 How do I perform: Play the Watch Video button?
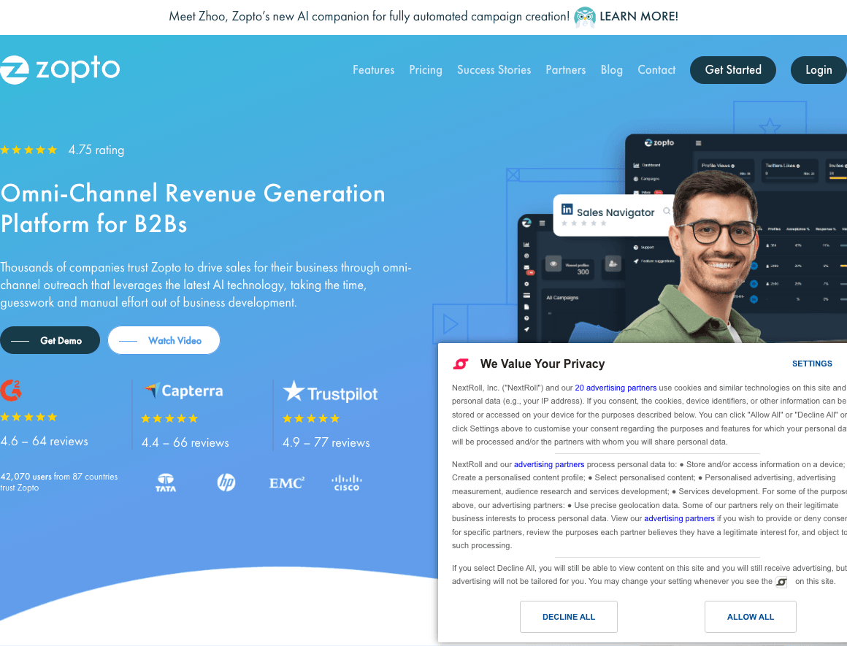[164, 340]
